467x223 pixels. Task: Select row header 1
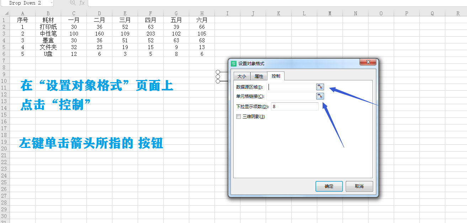point(5,20)
